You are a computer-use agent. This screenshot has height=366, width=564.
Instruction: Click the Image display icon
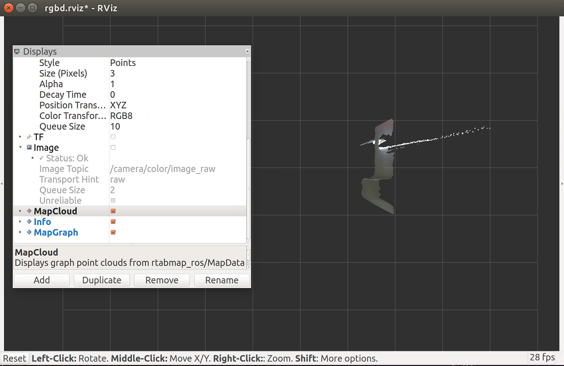[x=29, y=148]
